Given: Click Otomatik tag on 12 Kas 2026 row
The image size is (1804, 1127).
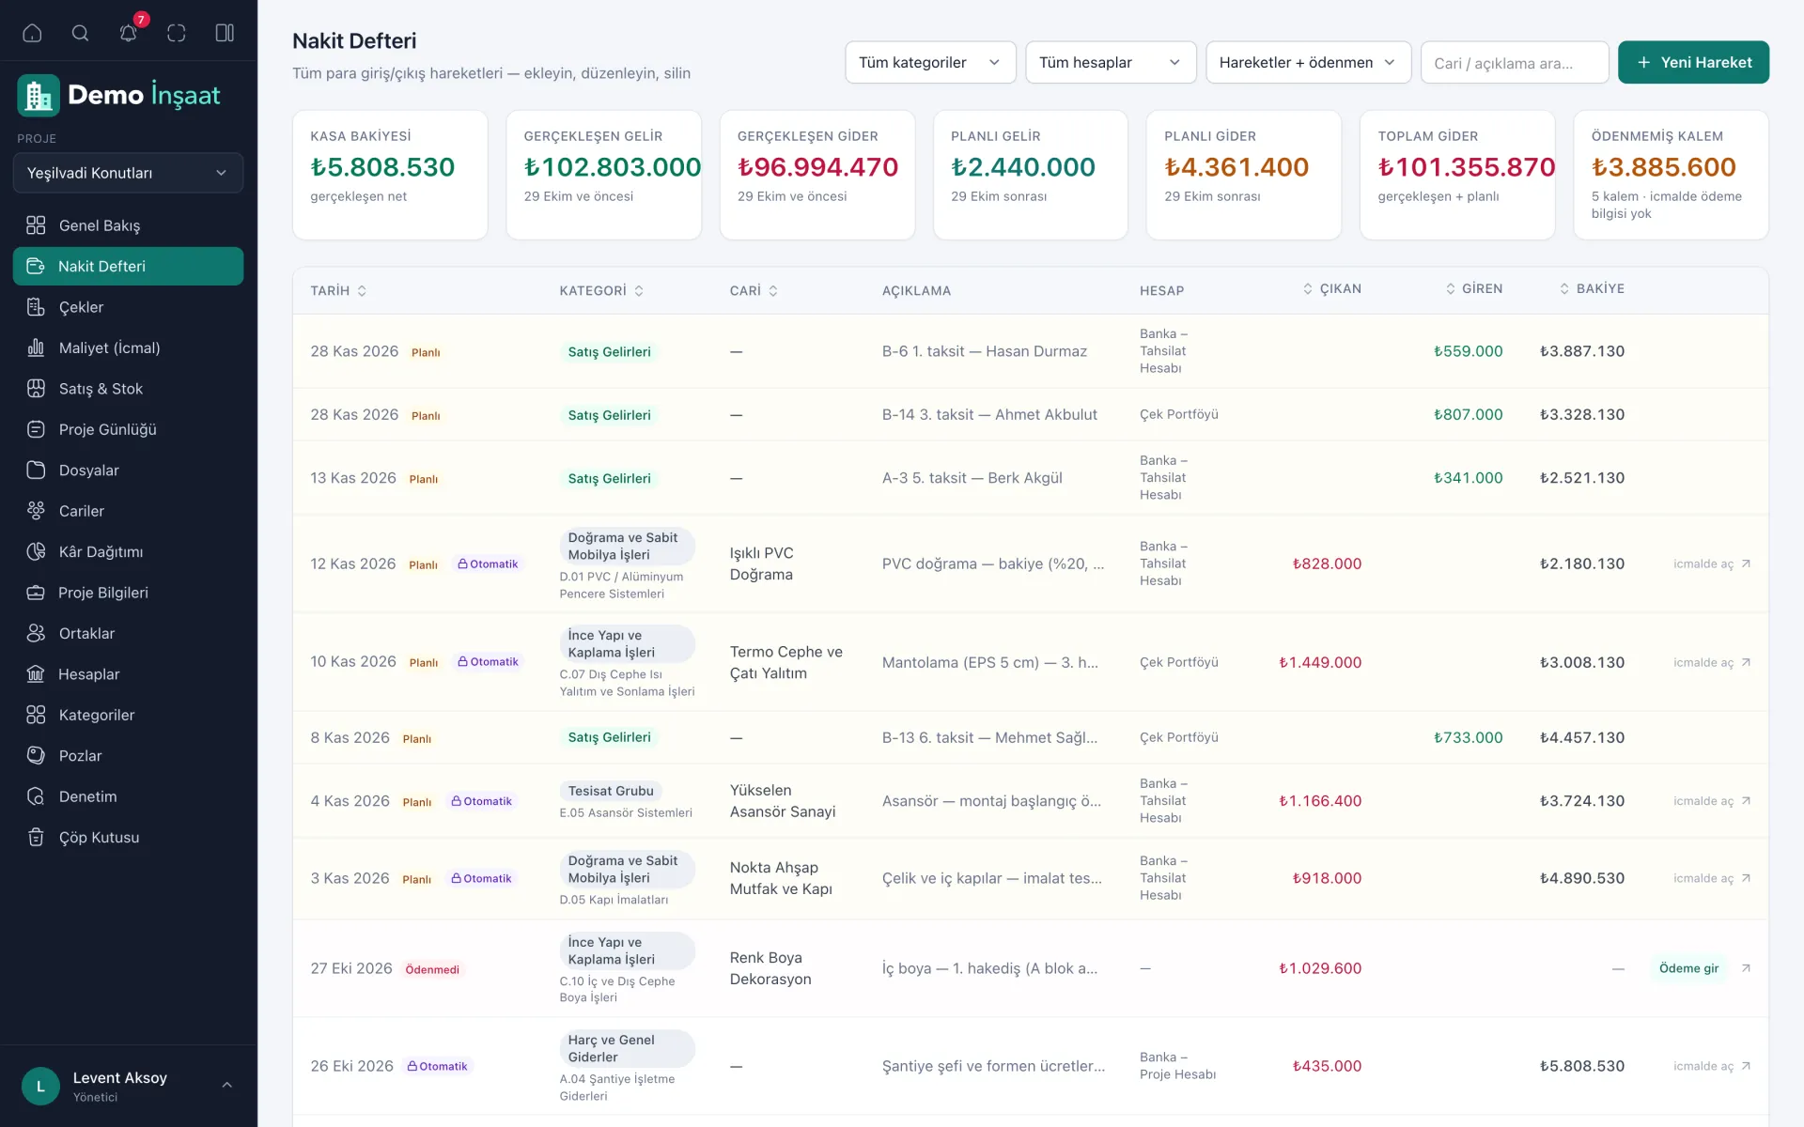Looking at the screenshot, I should (x=488, y=564).
